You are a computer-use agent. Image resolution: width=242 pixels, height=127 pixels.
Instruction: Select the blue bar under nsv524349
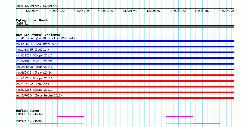pyautogui.click(x=125, y=64)
